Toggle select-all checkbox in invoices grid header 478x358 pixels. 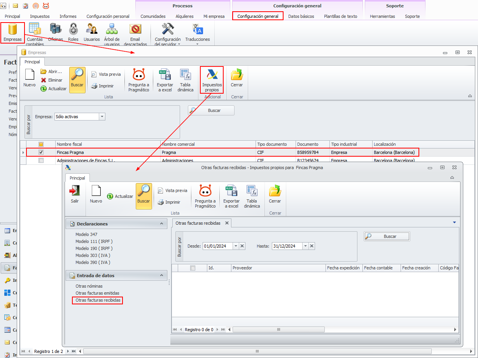(193, 268)
